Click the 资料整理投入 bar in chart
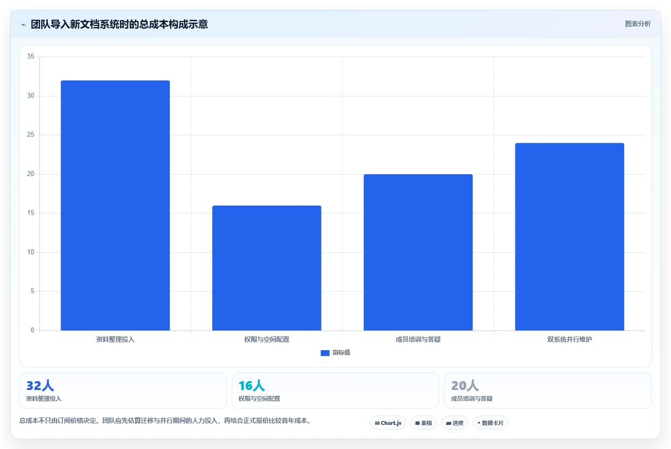The image size is (671, 449). 115,206
